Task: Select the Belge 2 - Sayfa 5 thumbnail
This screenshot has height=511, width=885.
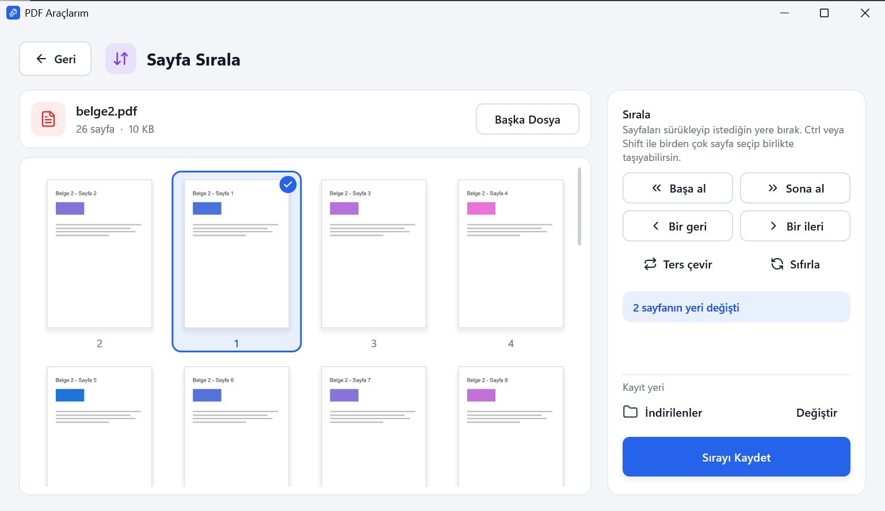Action: (100, 427)
